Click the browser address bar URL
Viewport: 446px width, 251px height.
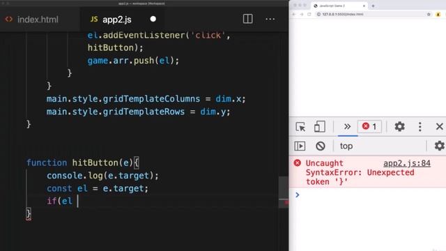(x=343, y=14)
